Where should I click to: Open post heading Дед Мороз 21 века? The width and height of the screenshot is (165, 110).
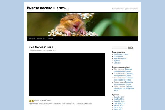tap(41, 47)
